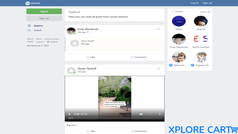
Task: Click Log in link in top header
Action: click(194, 3)
